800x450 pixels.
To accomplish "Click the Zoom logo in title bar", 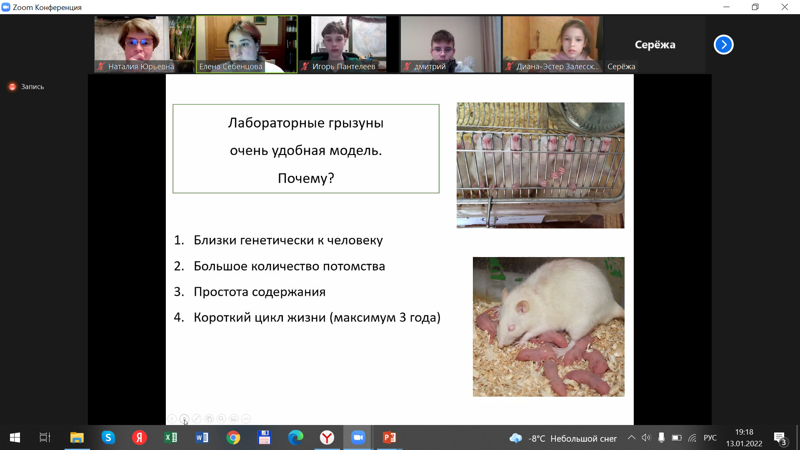I will click(x=6, y=7).
